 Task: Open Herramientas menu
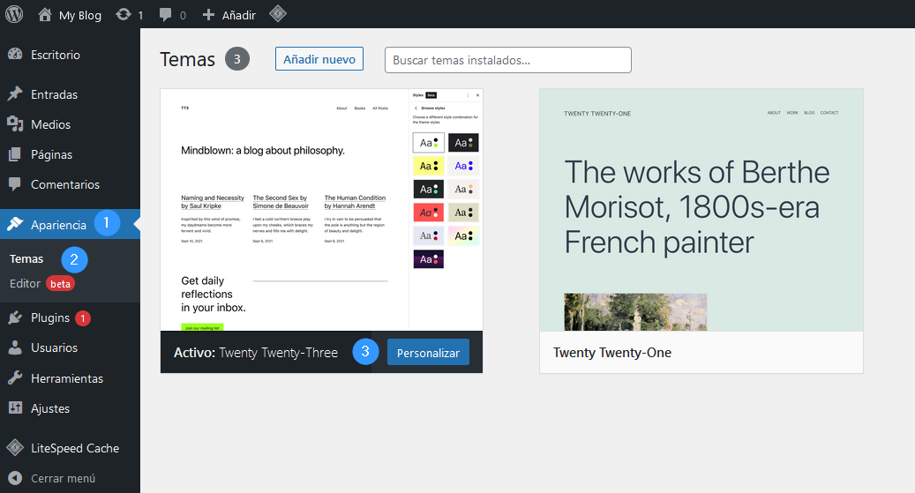click(x=70, y=378)
